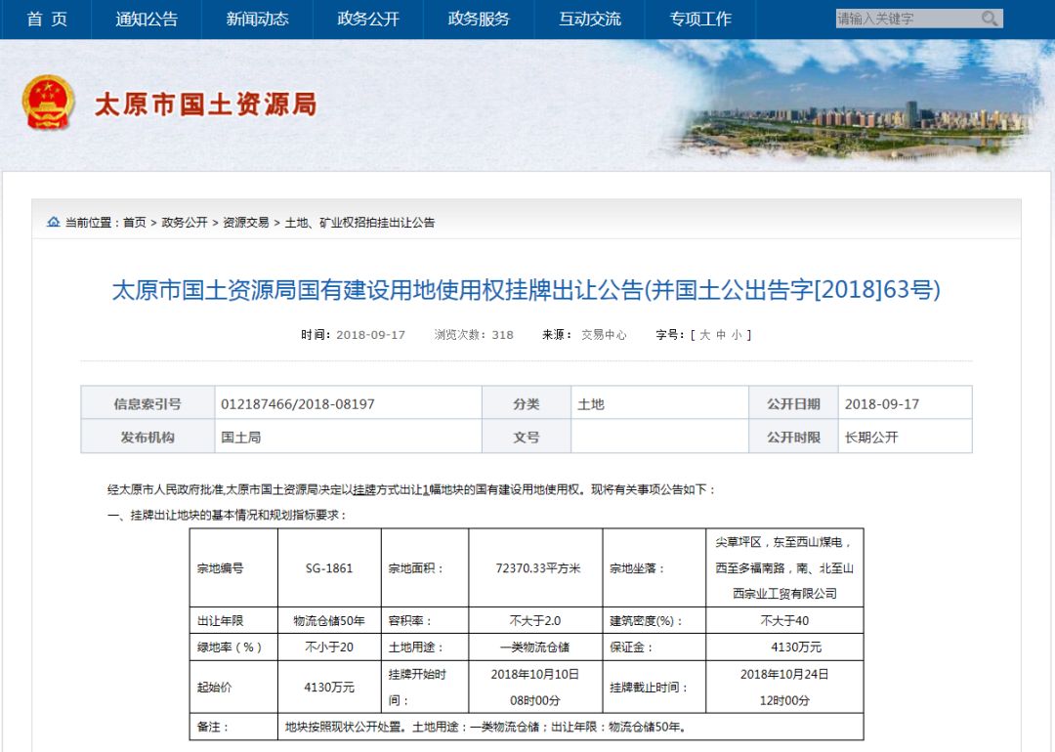Click the 公开日期 header cell
Viewport: 1055px width, 752px height.
[793, 403]
